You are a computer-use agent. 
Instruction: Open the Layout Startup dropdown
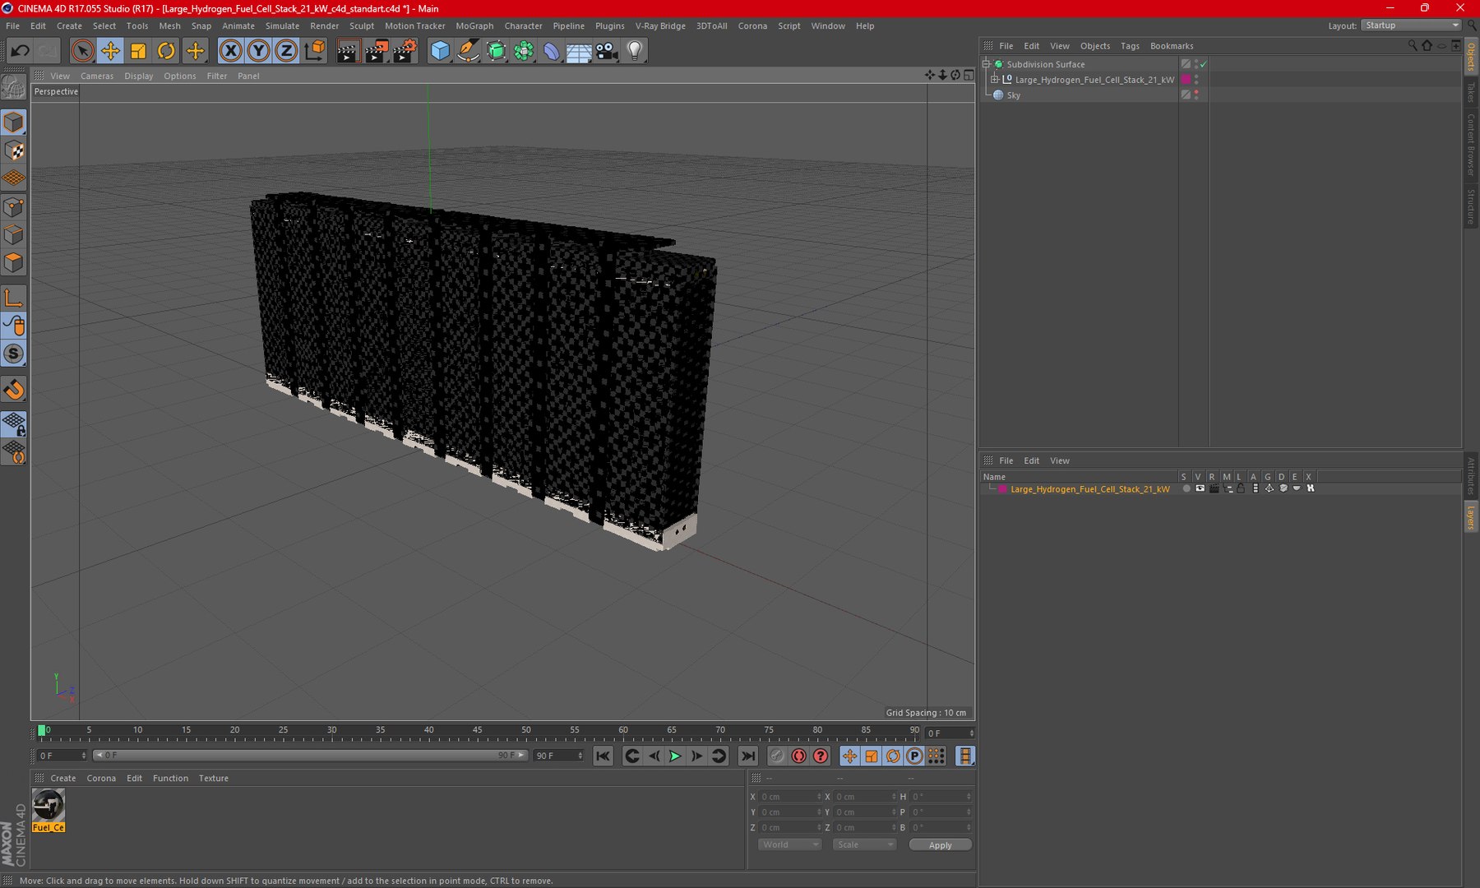pos(1411,25)
